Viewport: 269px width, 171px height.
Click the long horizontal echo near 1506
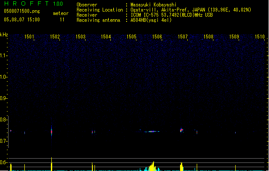(152, 132)
